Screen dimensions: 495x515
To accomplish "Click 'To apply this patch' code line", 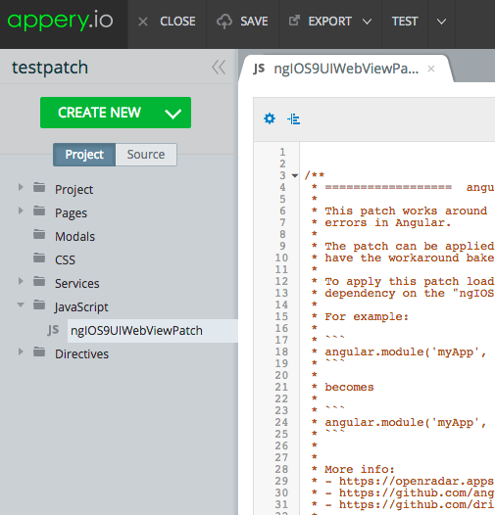I will pyautogui.click(x=410, y=281).
